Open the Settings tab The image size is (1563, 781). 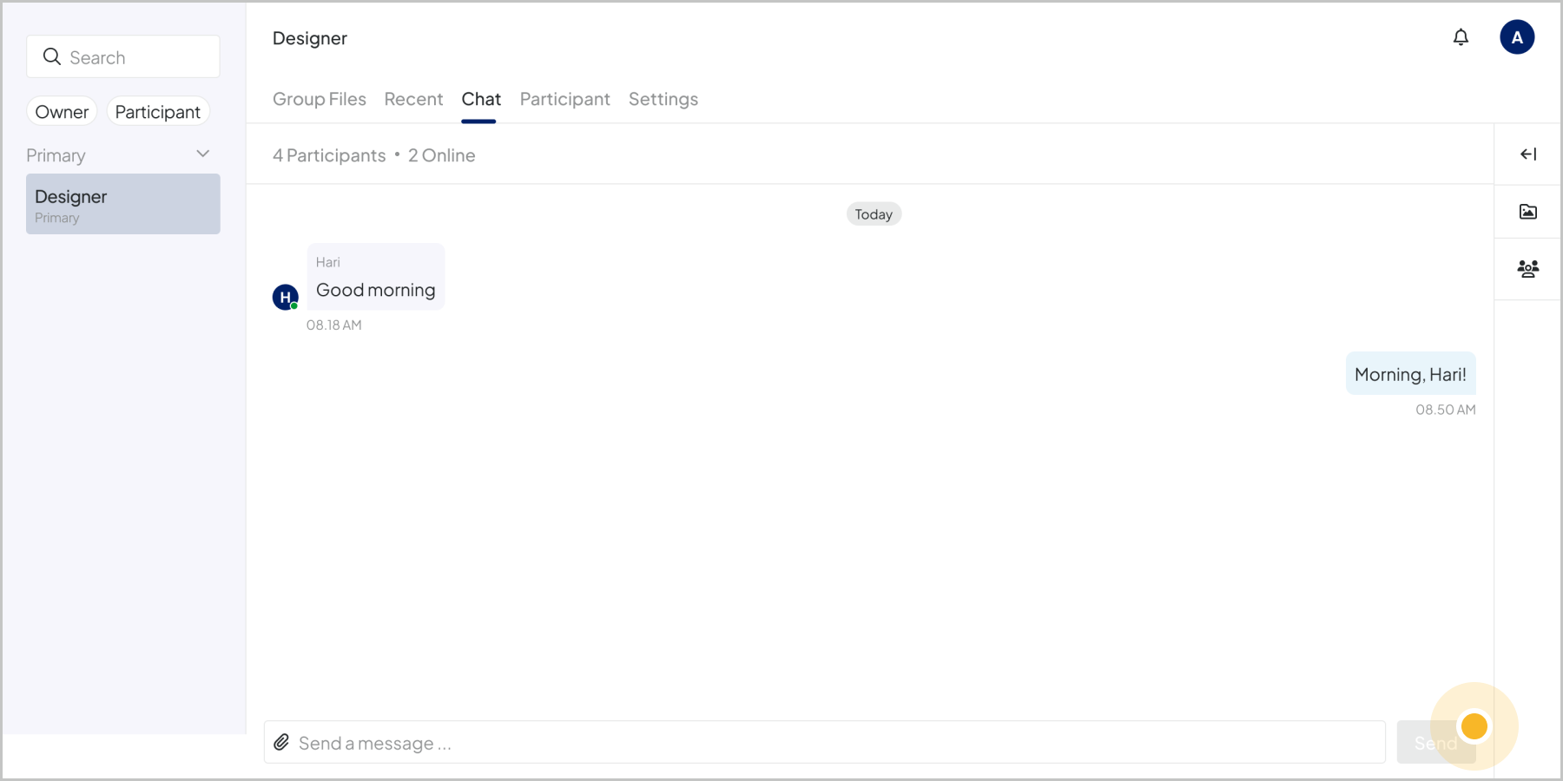663,100
